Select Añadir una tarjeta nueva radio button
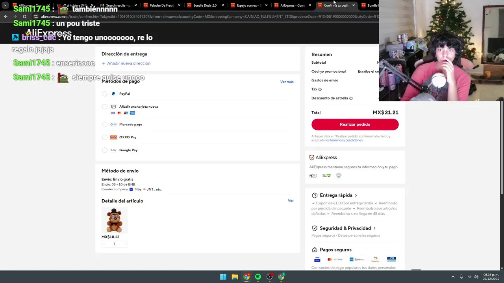 (105, 107)
